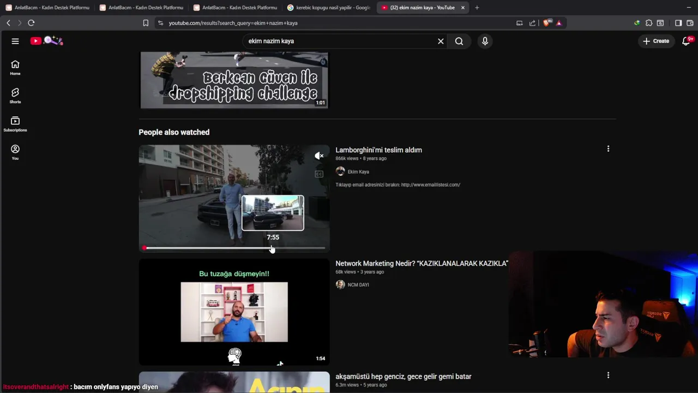Start voice search with the microphone

tap(485, 41)
